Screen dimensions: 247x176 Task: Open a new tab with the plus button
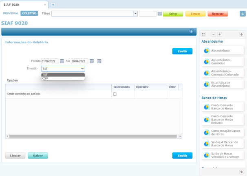point(53,5)
